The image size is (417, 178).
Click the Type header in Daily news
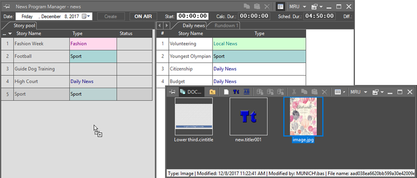pyautogui.click(x=260, y=34)
